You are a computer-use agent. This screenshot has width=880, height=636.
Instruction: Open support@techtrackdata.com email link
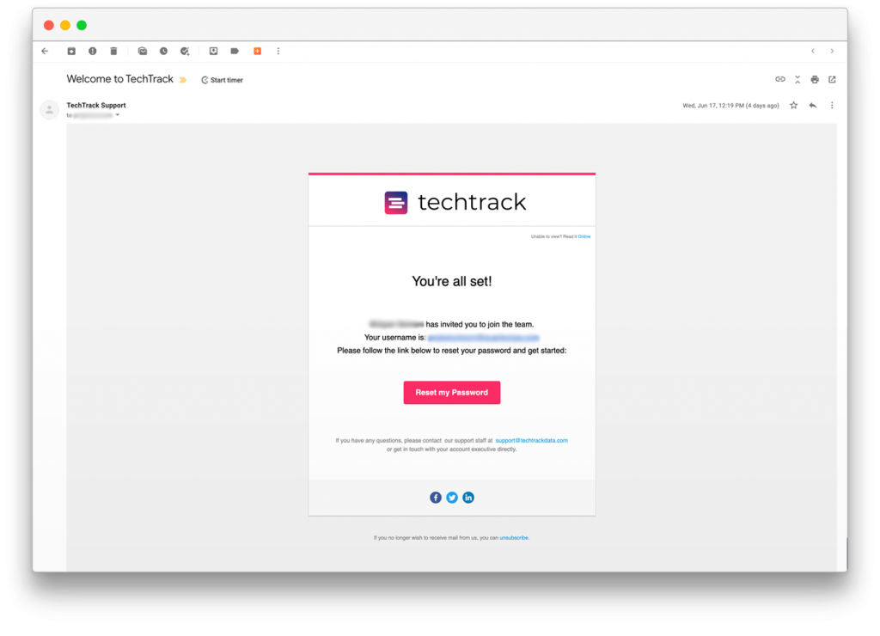point(531,441)
